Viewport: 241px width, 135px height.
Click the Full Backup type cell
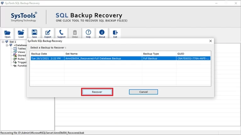[159, 58]
